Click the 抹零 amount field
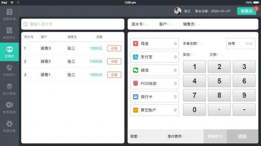 click(241, 44)
